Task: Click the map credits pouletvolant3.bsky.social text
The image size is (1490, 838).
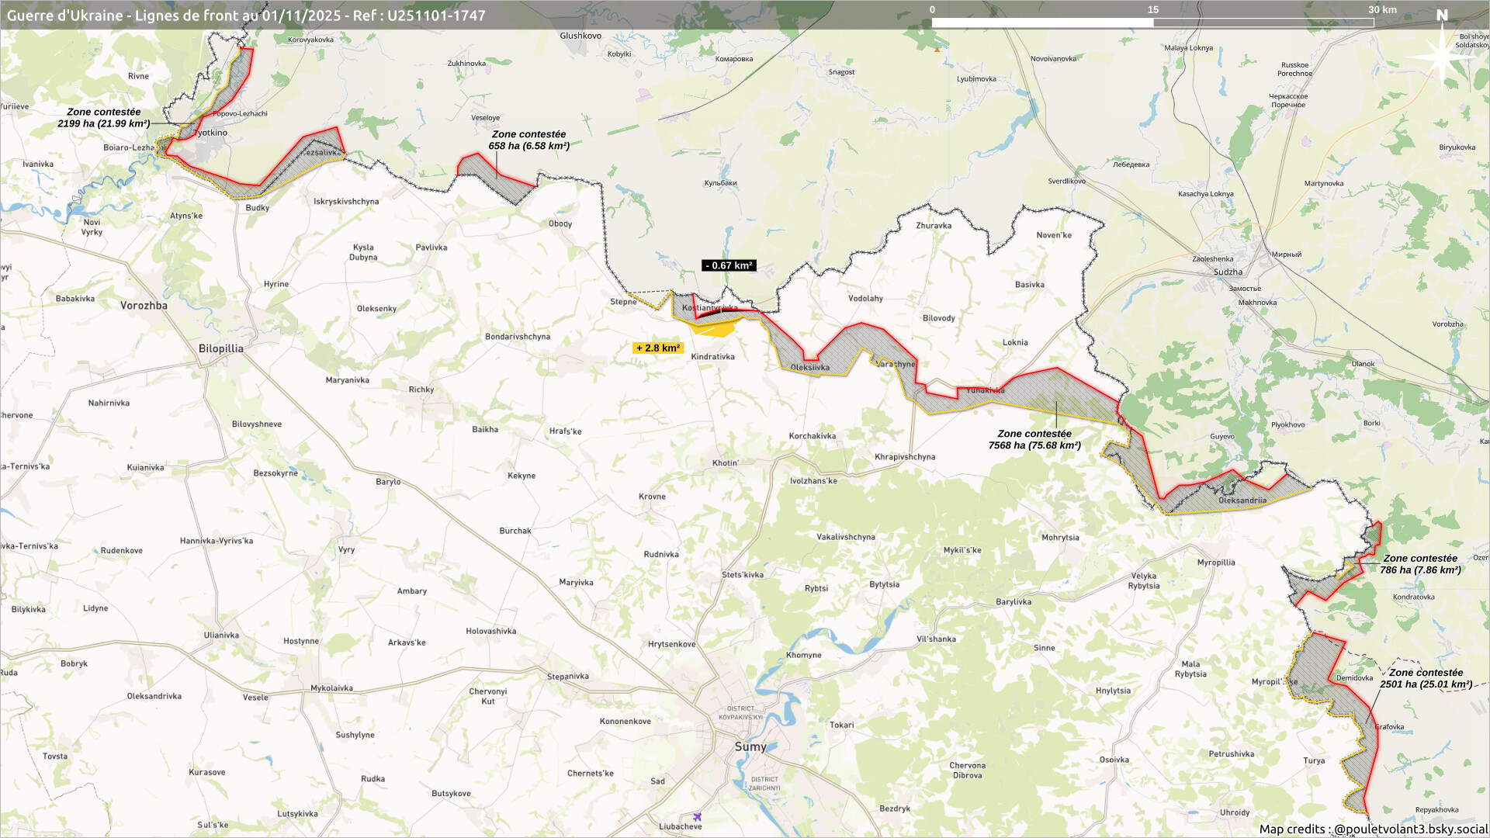Action: point(1373,829)
